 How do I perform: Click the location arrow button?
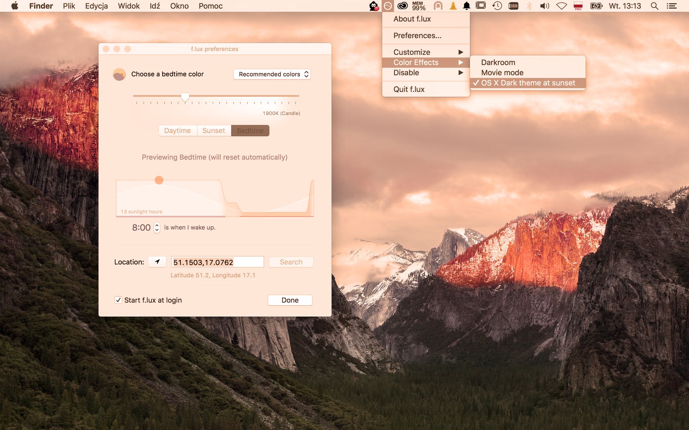coord(157,262)
